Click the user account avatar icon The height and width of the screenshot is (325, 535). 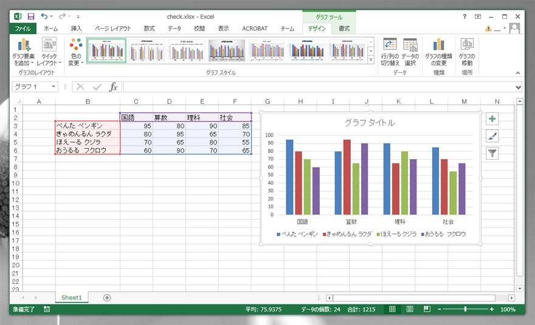pyautogui.click(x=514, y=29)
